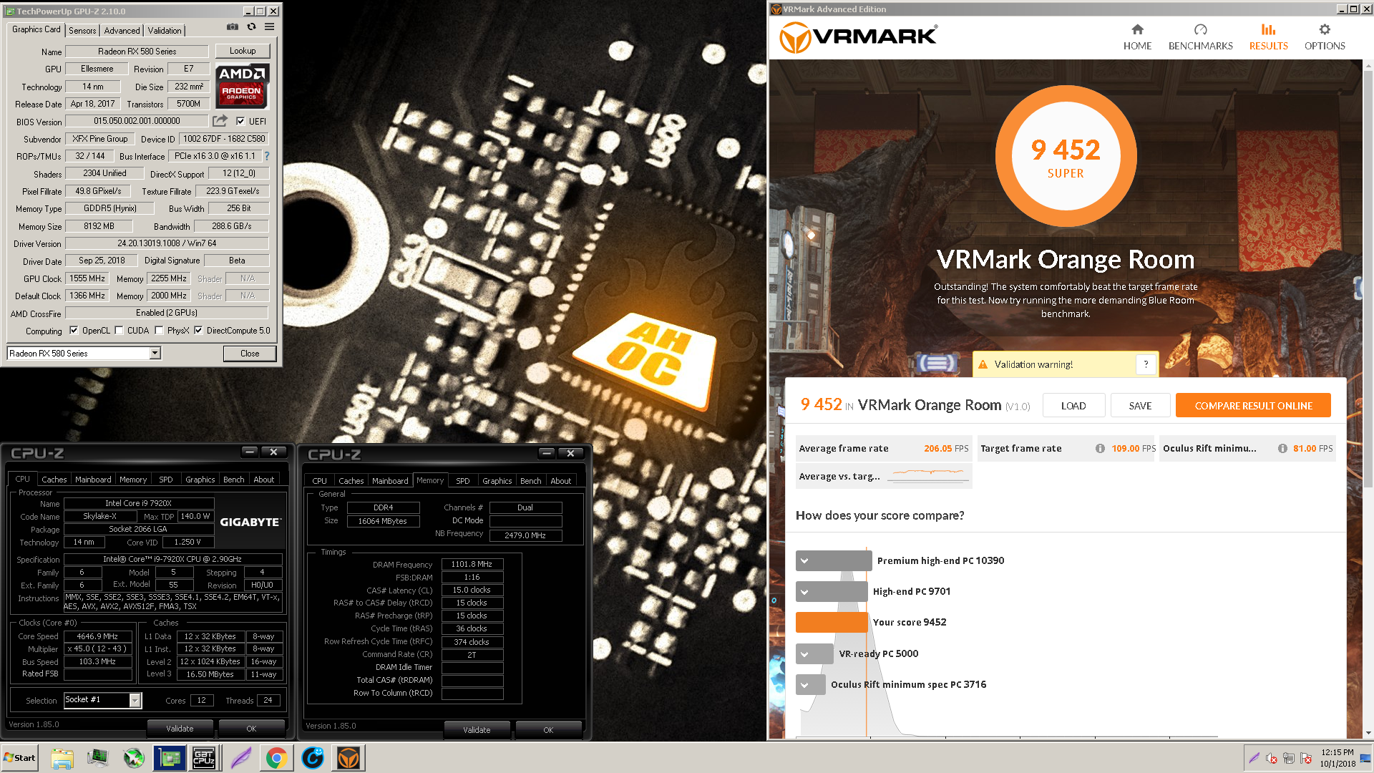Click SAVE result button in VRMark
The image size is (1374, 773).
pyautogui.click(x=1140, y=406)
